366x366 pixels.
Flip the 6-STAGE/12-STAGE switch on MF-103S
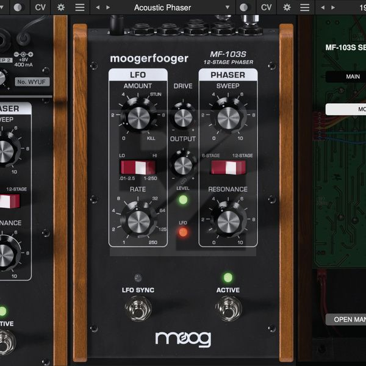click(x=229, y=167)
